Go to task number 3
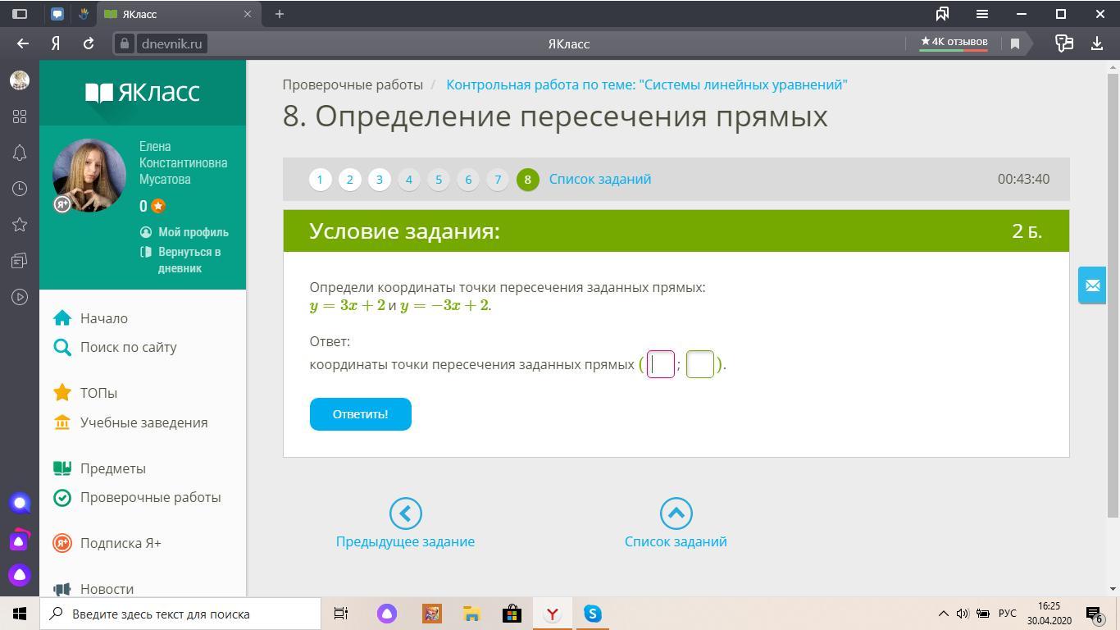Viewport: 1120px width, 630px height. 380,179
